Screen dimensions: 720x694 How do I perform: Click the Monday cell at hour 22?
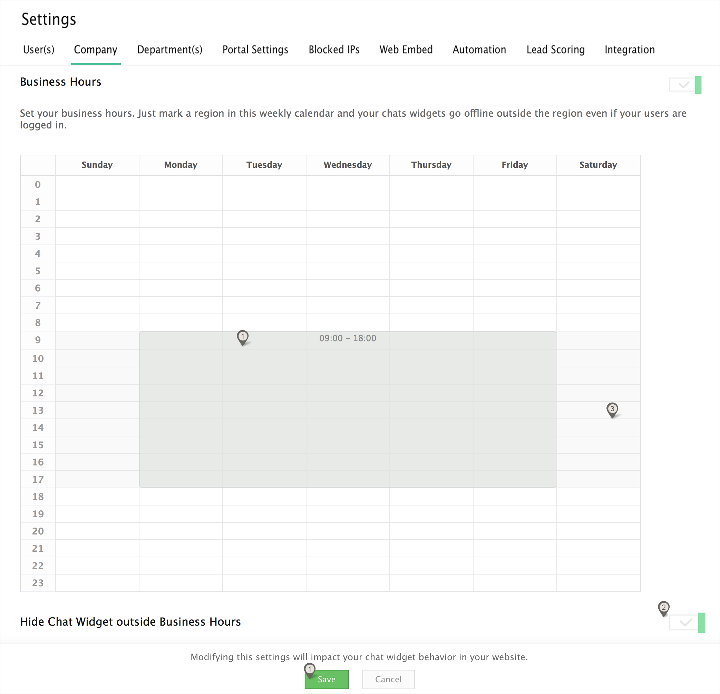(x=181, y=566)
